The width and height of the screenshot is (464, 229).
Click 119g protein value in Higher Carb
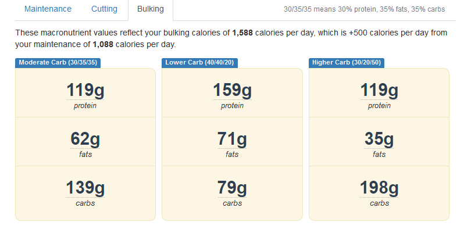(x=379, y=90)
